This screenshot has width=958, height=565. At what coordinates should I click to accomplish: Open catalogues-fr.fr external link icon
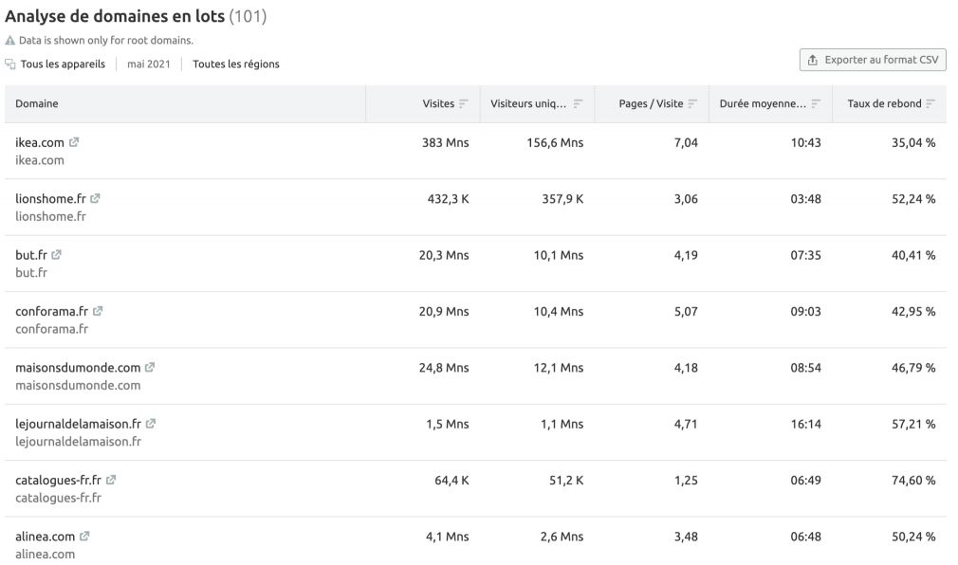pos(111,480)
